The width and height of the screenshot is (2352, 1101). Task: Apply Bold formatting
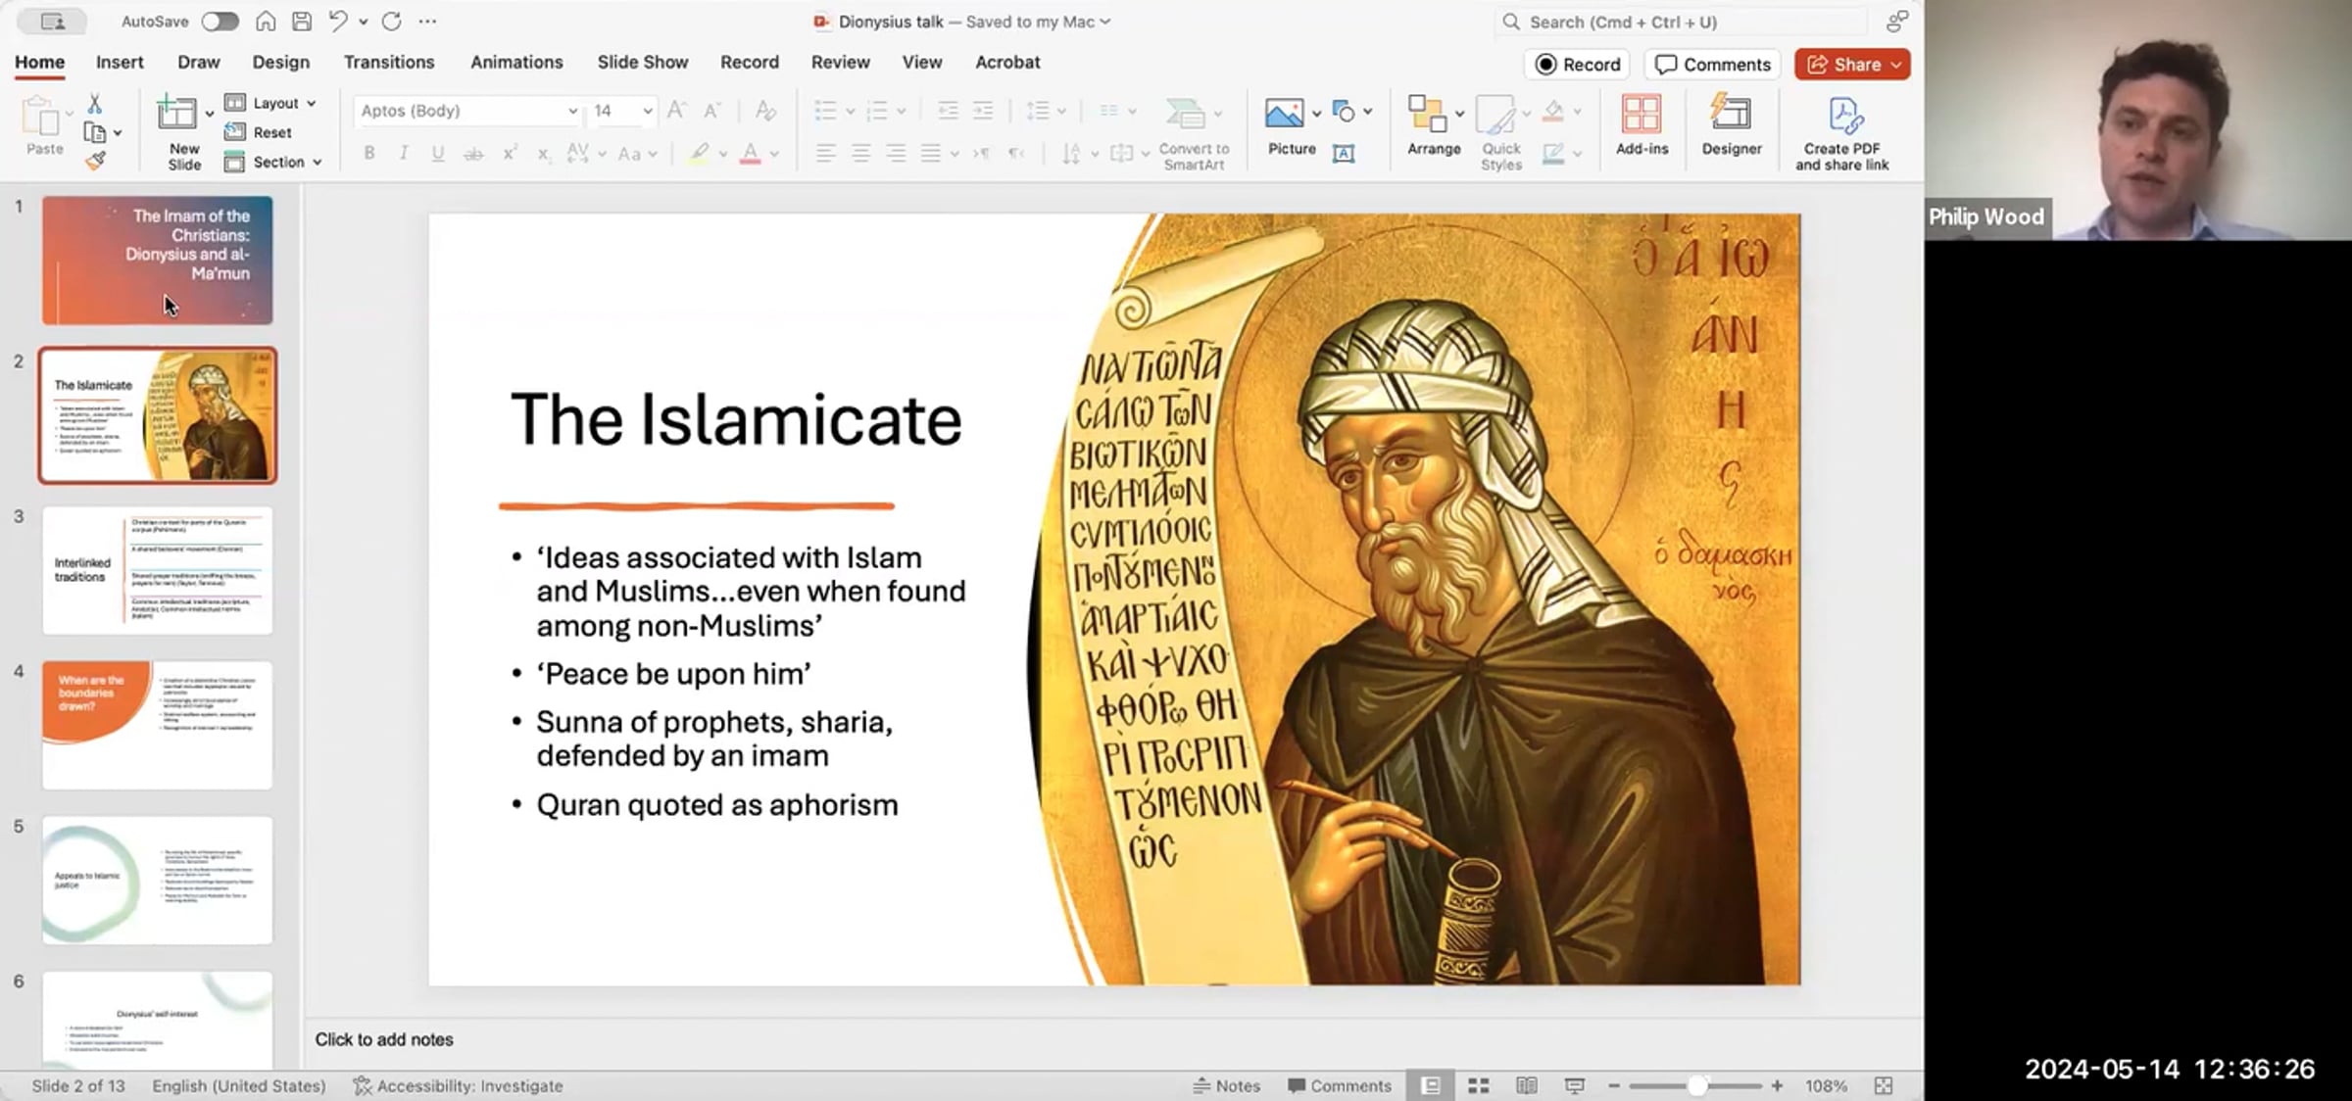coord(369,153)
